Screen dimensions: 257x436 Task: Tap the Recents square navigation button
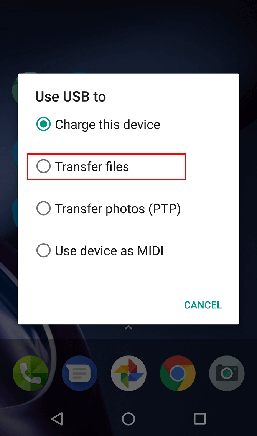pyautogui.click(x=199, y=418)
